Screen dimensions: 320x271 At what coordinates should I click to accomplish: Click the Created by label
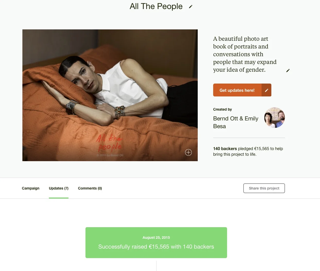coord(222,109)
